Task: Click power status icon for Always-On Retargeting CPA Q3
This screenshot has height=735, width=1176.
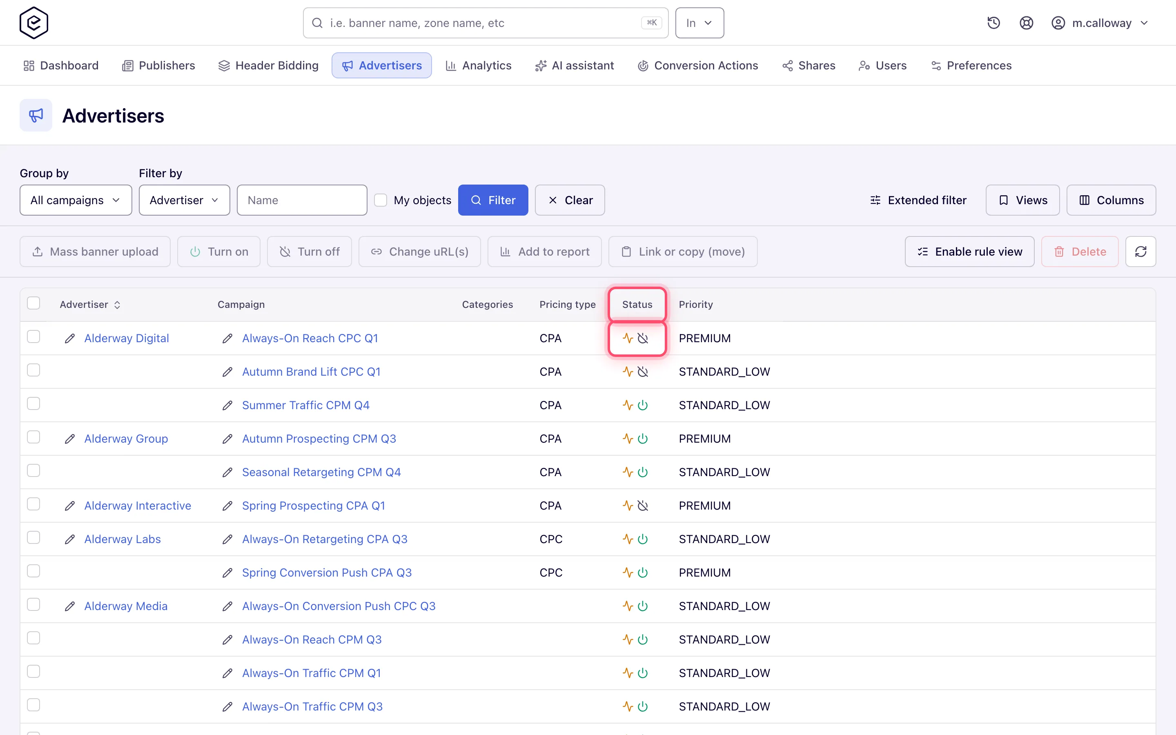Action: coord(642,539)
